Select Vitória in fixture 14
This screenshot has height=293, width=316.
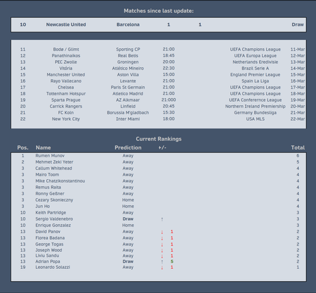(x=66, y=68)
